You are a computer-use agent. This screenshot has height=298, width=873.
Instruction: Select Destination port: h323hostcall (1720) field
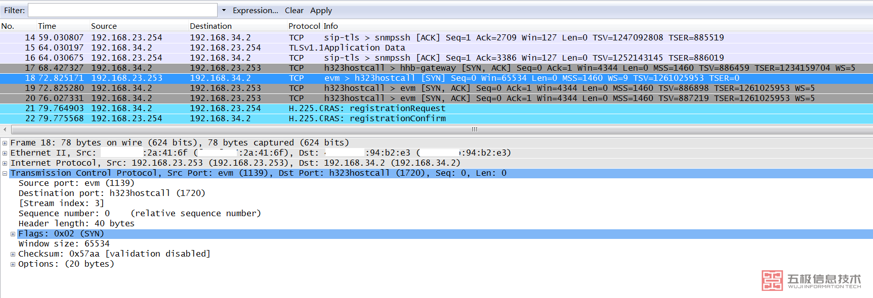[x=112, y=193]
